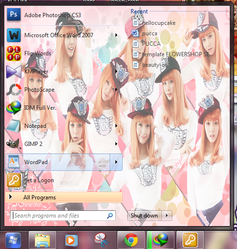Launch IDM Full Ver. from its globe icon

[x=14, y=108]
